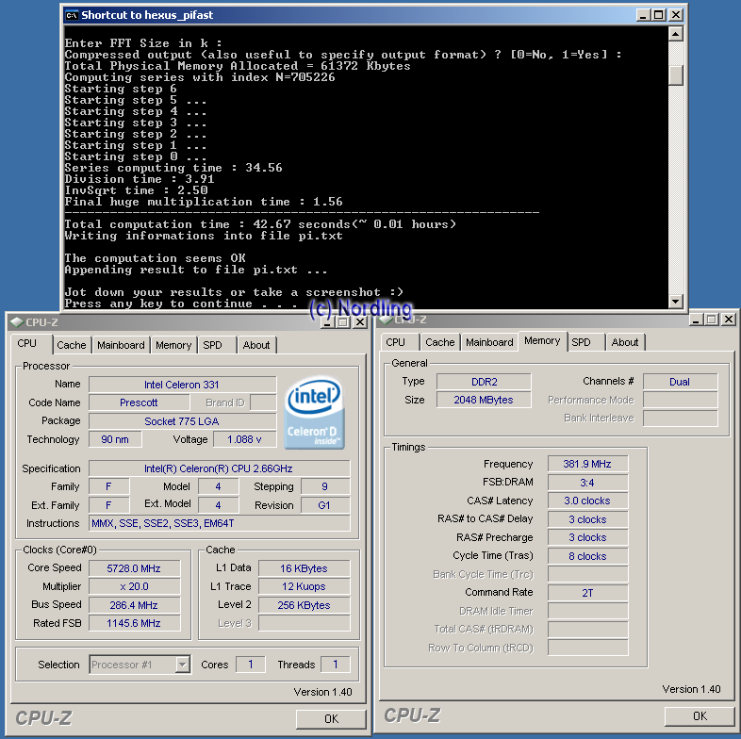The height and width of the screenshot is (739, 741).
Task: Click the Level 2 cache value 256 KBytes
Action: [305, 605]
